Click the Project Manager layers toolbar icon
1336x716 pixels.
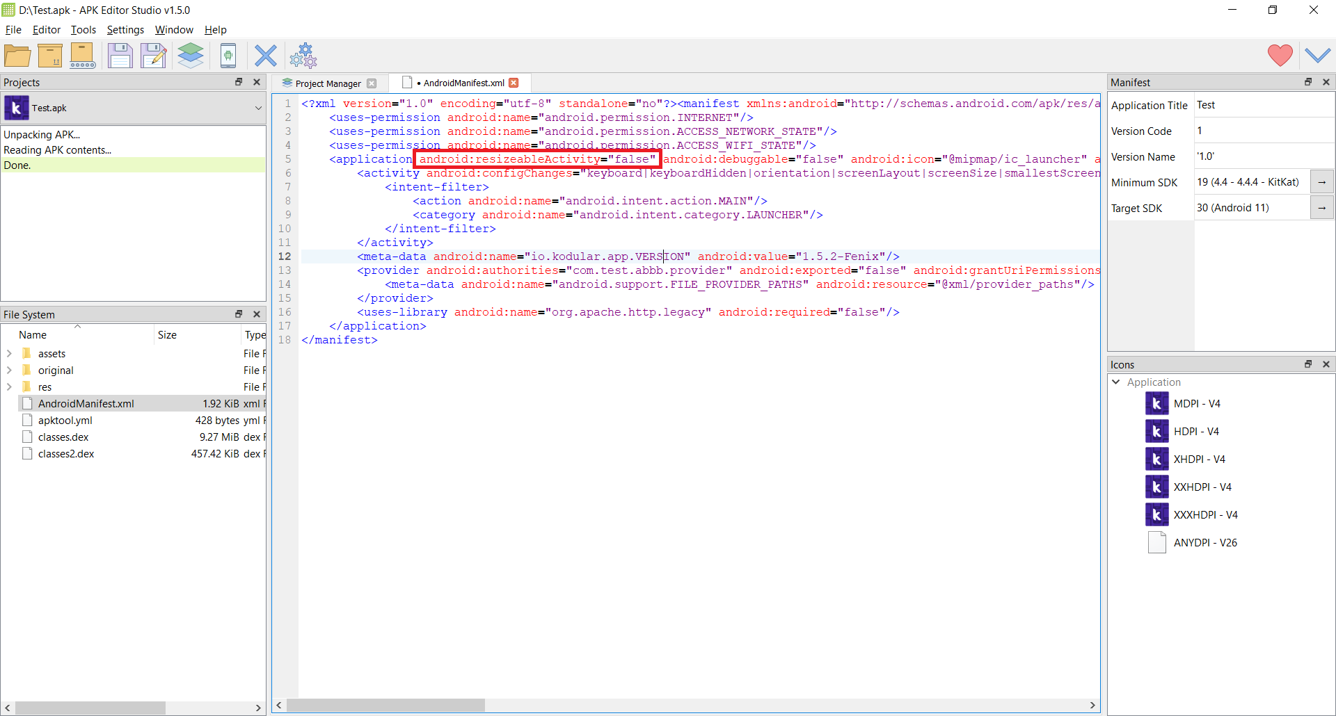pos(191,56)
